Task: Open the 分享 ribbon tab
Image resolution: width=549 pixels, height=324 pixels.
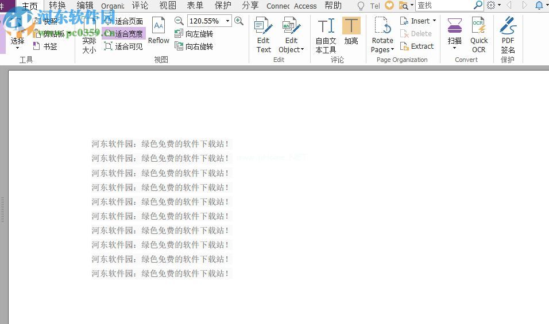Action: [x=250, y=6]
